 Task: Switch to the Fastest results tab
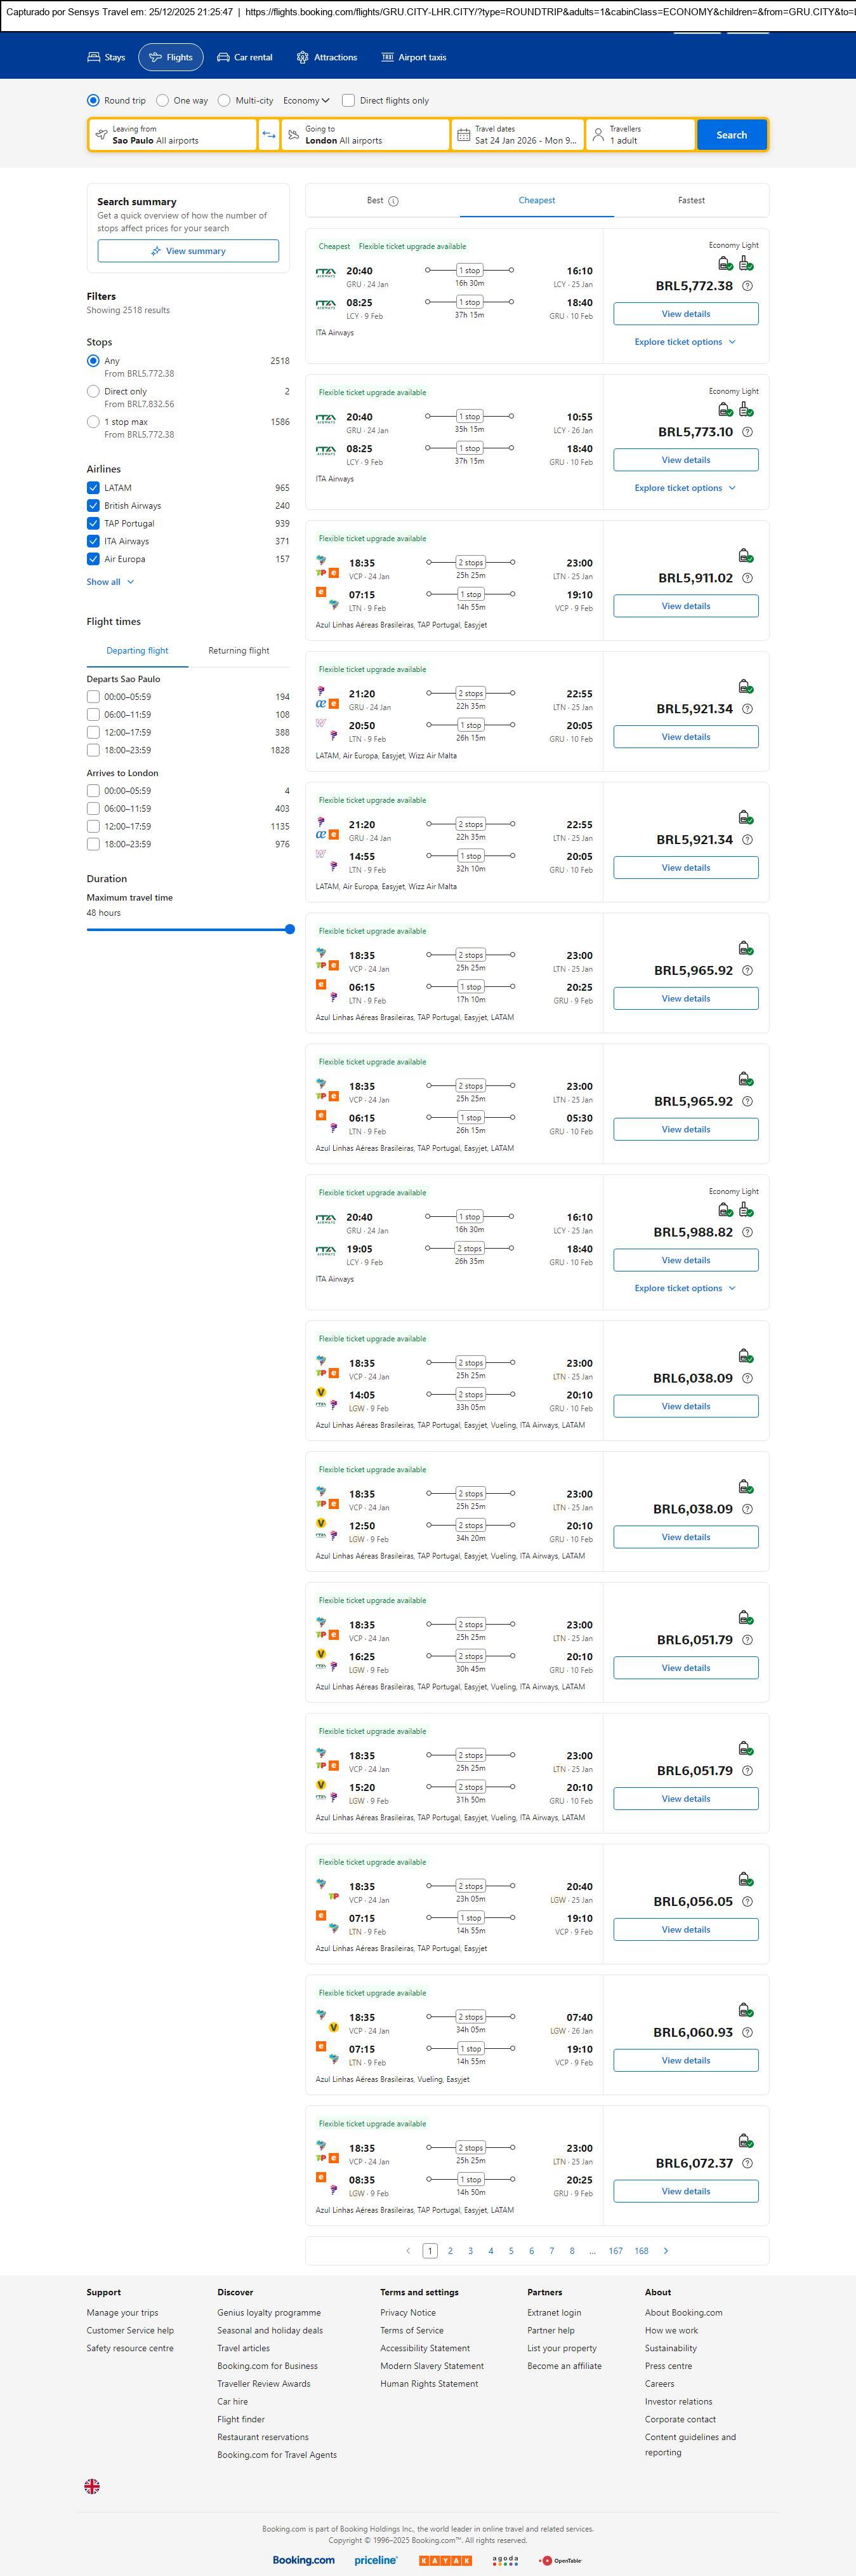691,201
